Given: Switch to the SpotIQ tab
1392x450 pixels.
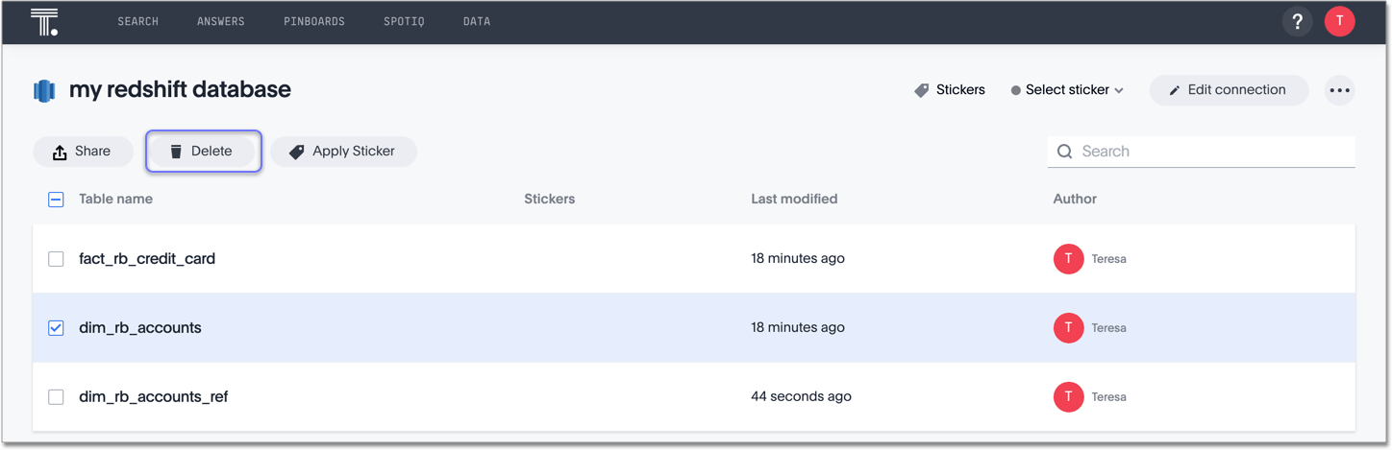Looking at the screenshot, I should point(404,21).
